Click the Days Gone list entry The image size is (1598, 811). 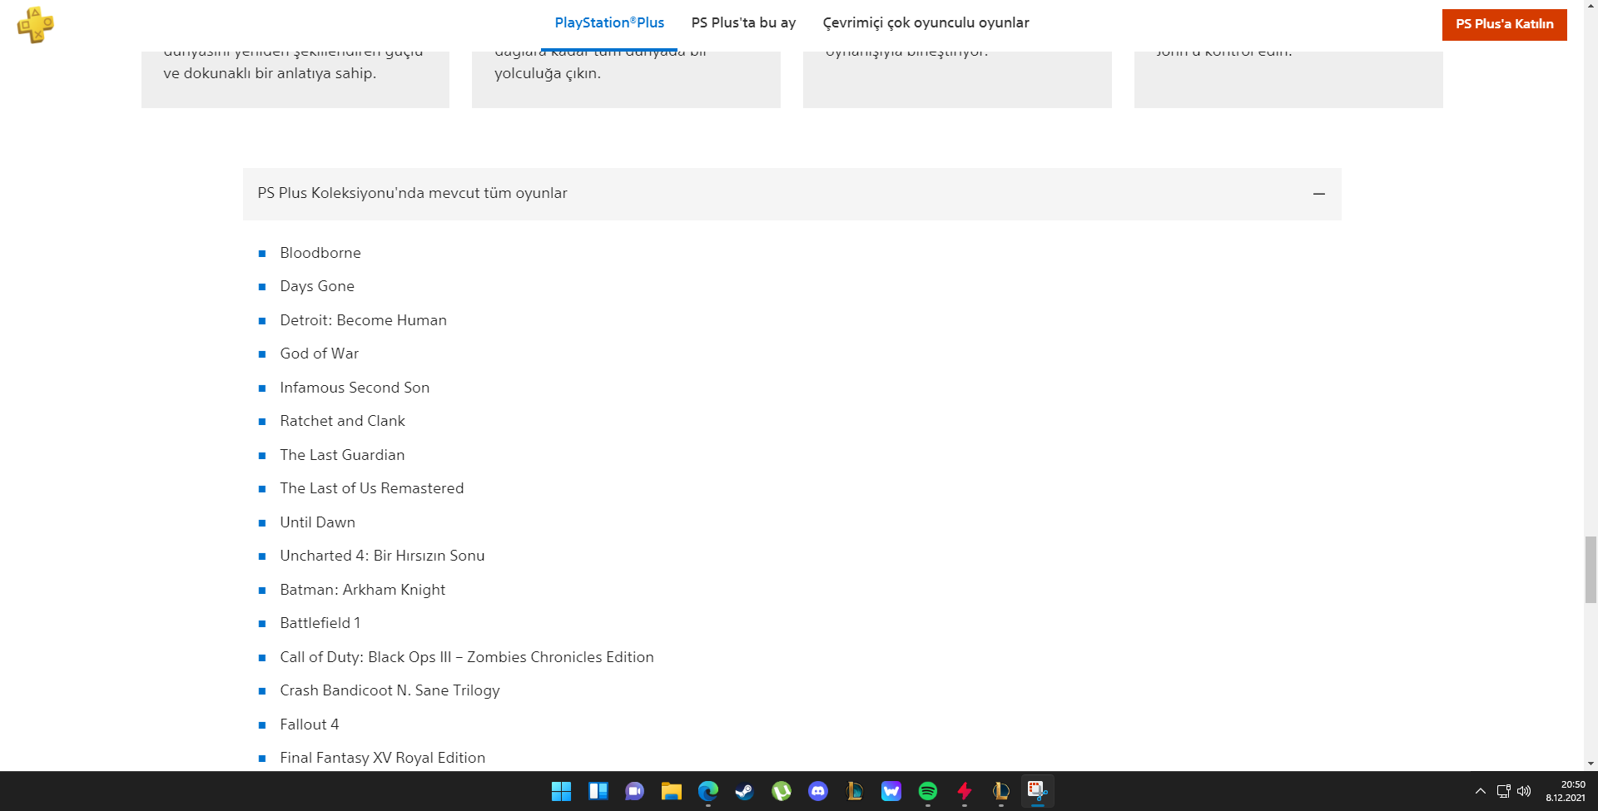(316, 286)
